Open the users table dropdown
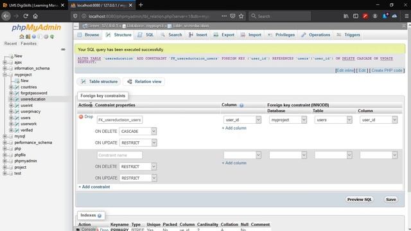411x231 pixels. pos(333,120)
